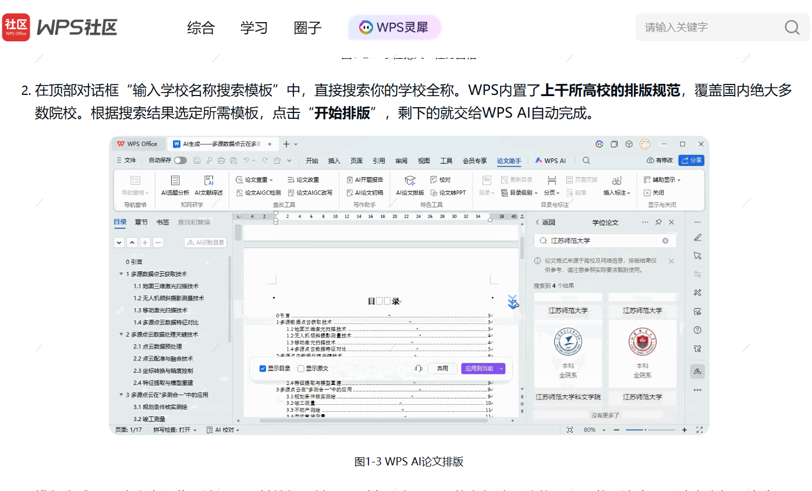This screenshot has width=812, height=491.
Task: Open the 文件 menu
Action: coord(126,160)
